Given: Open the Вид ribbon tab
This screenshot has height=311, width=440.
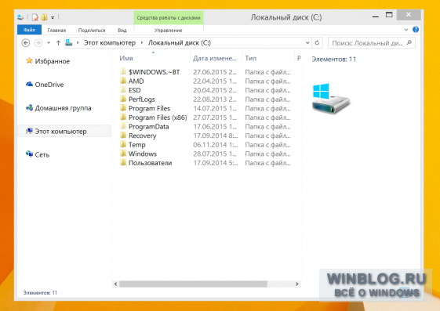Looking at the screenshot, I should click(x=122, y=30).
